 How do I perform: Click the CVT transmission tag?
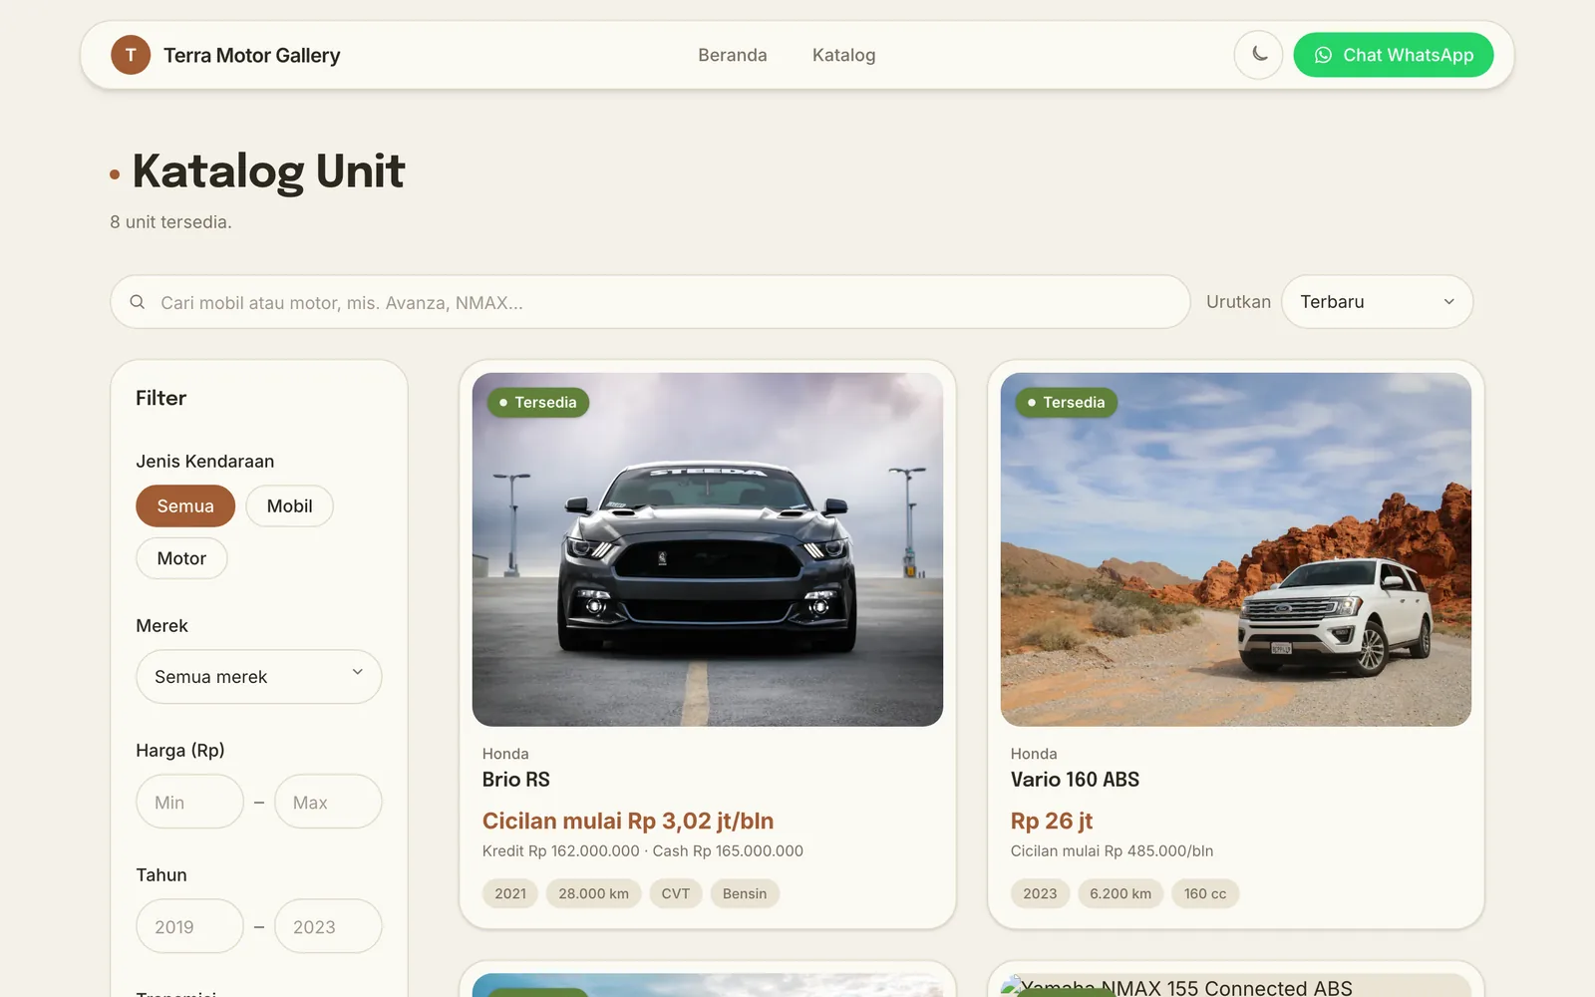(x=676, y=893)
